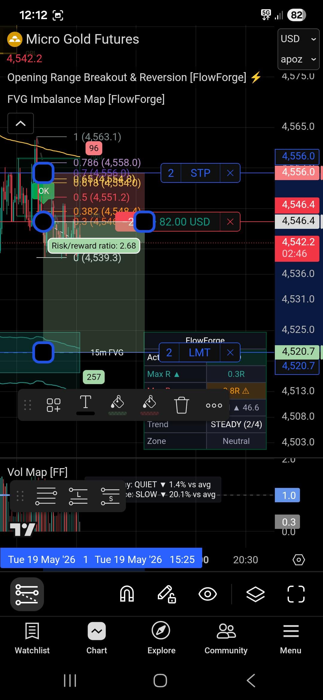
Task: Open the drawing tools panel button
Action: point(27,594)
